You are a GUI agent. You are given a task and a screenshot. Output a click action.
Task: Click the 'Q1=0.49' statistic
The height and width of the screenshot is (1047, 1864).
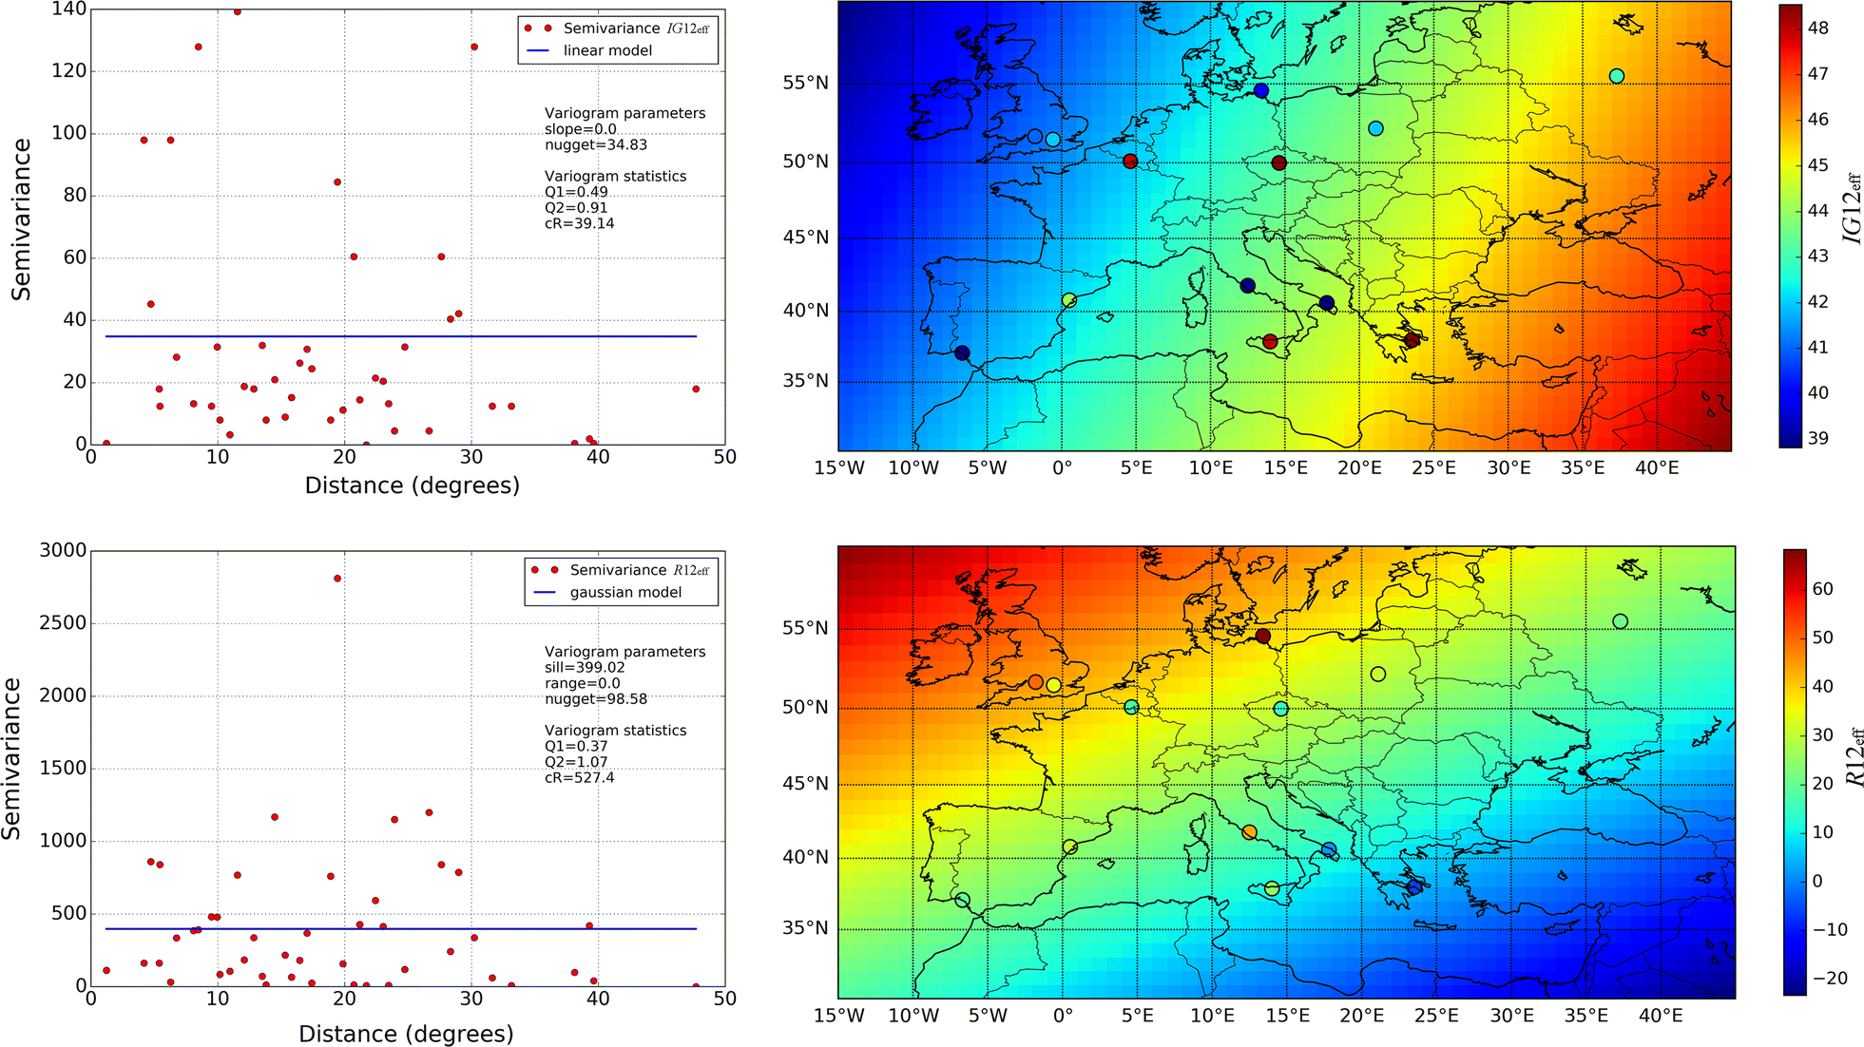[x=576, y=192]
